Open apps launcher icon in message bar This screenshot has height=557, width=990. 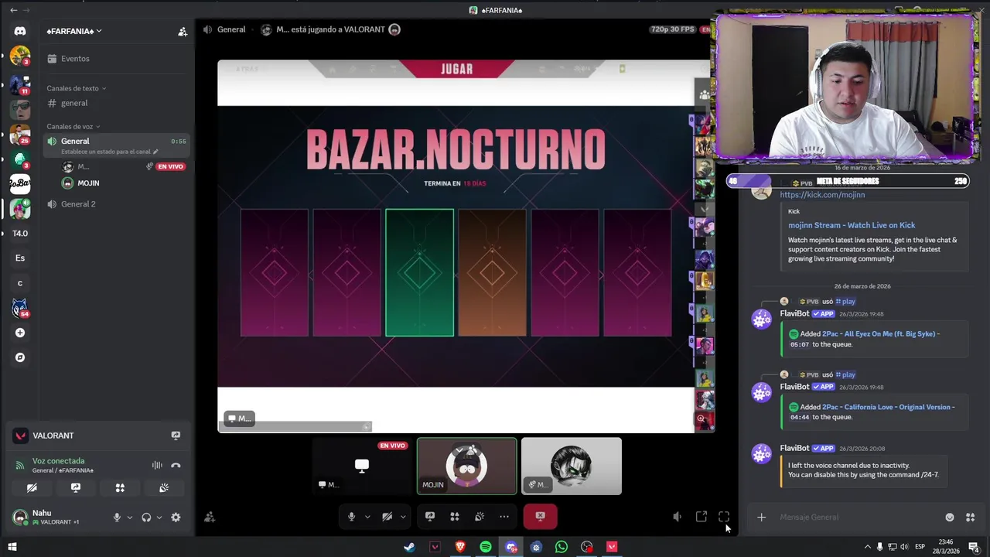click(970, 517)
